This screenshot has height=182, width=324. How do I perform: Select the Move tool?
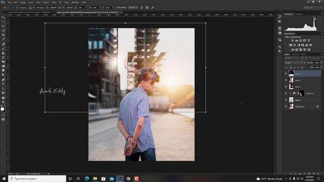click(x=3, y=17)
